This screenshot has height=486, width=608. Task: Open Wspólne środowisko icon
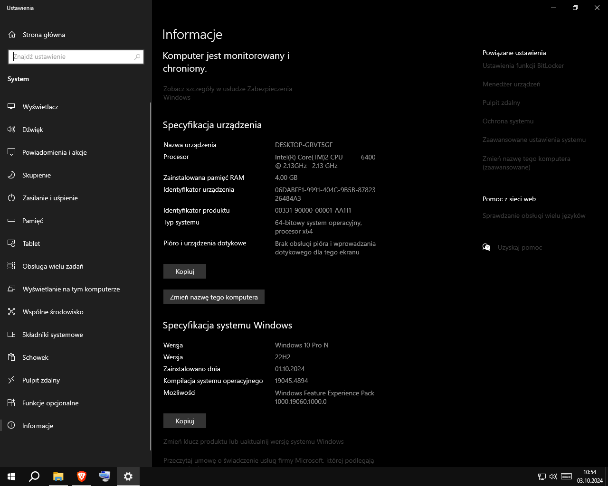pyautogui.click(x=11, y=312)
